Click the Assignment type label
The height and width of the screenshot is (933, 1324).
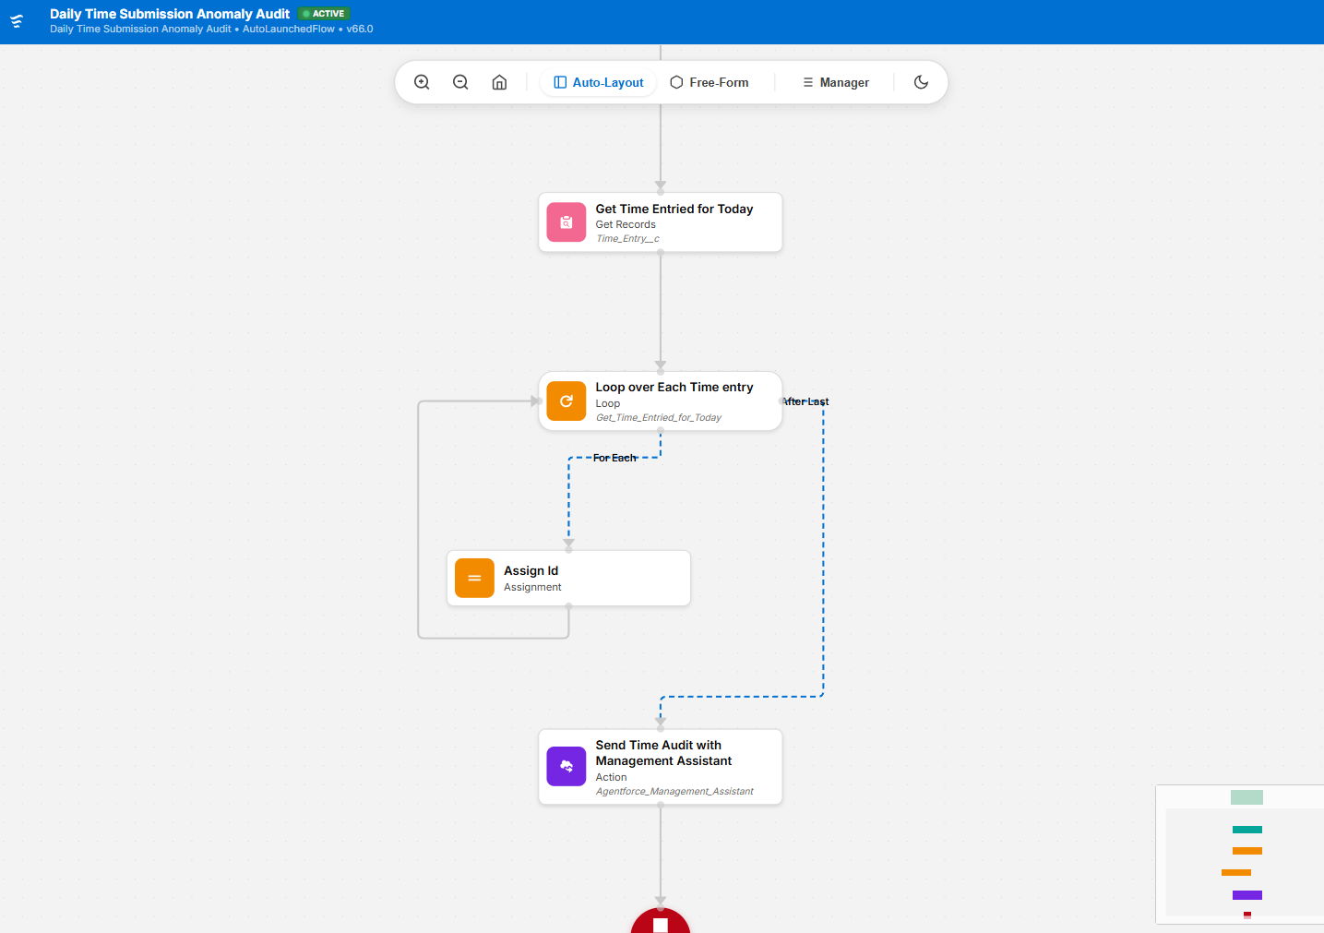click(x=532, y=588)
